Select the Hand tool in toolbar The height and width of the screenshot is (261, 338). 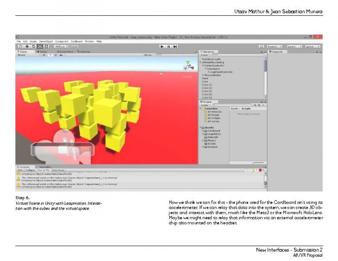coord(21,46)
